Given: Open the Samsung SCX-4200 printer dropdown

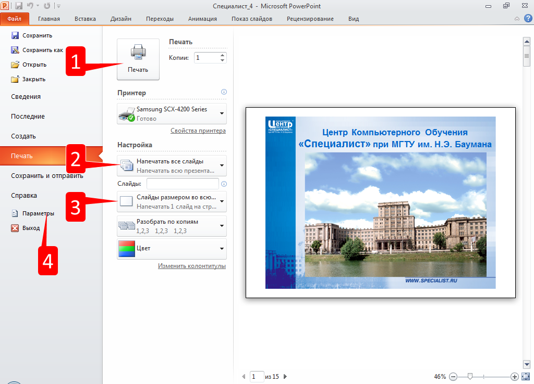Looking at the screenshot, I should 172,113.
